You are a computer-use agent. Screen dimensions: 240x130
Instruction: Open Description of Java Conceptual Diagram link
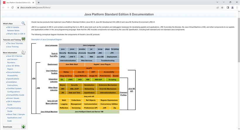[x=47, y=39]
